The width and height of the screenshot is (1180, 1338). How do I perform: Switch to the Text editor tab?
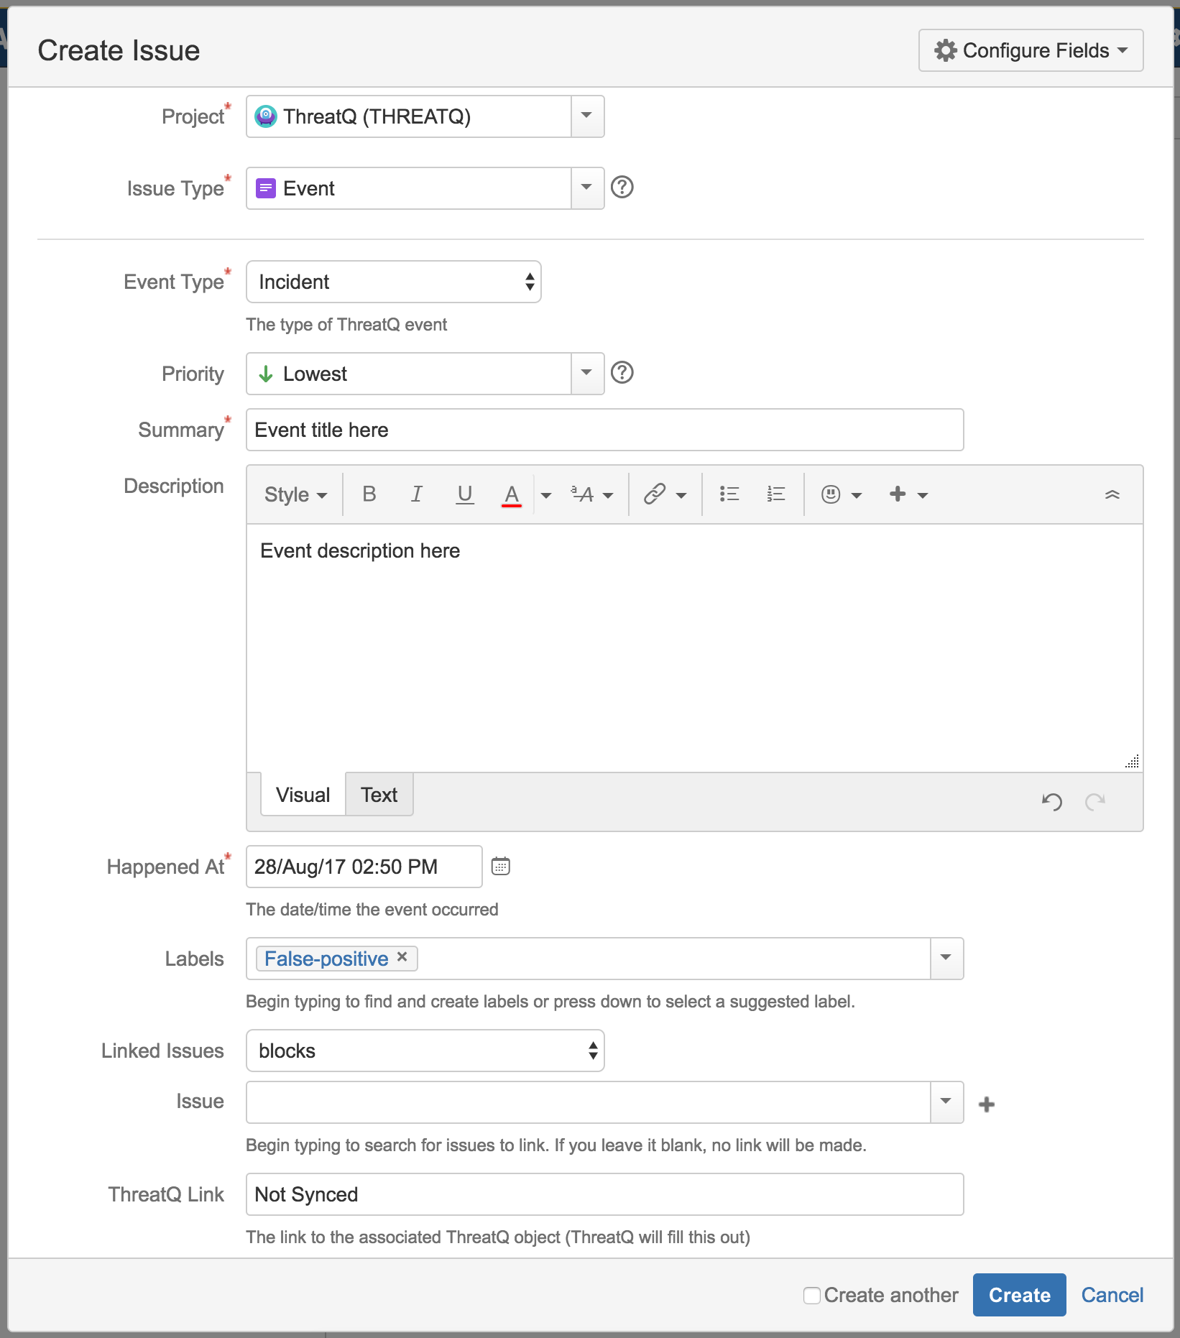pos(379,794)
